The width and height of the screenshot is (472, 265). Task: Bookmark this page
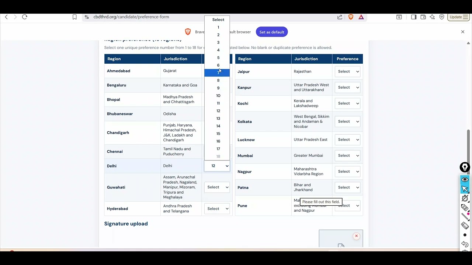click(x=74, y=17)
